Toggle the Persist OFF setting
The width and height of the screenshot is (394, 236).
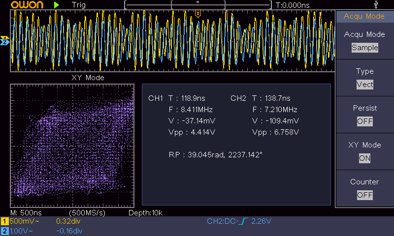coord(364,121)
